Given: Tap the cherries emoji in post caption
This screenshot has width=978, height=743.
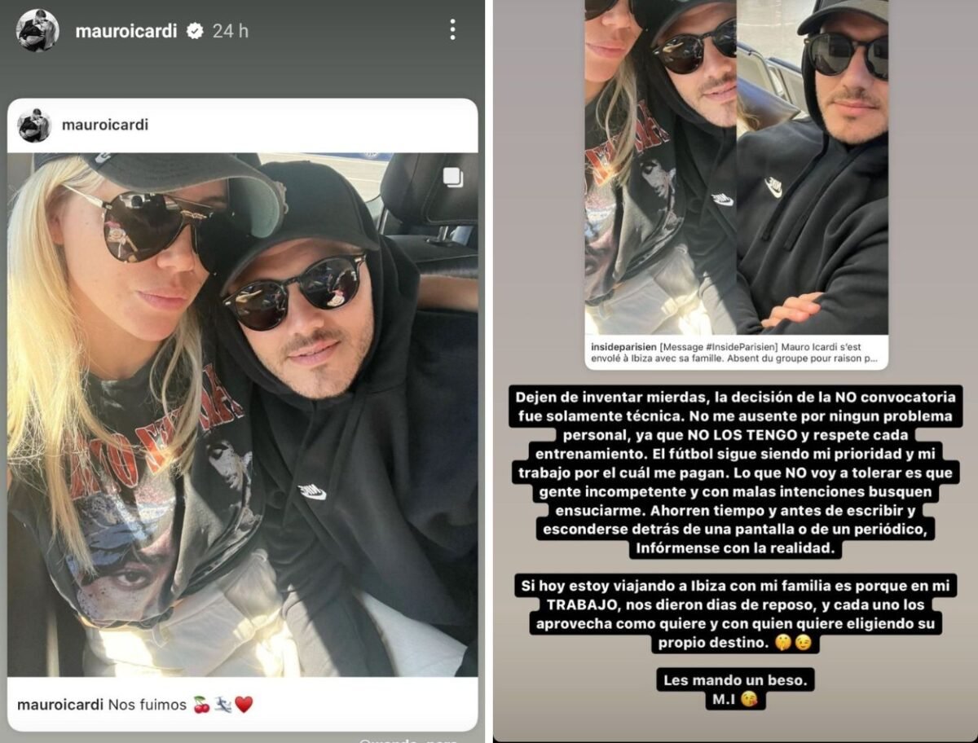Looking at the screenshot, I should pos(201,705).
